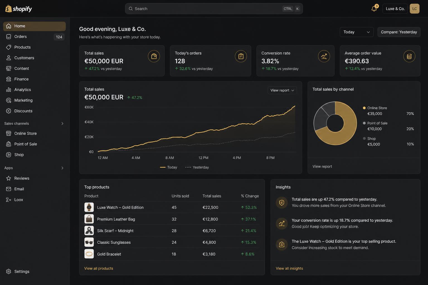Click the Total sales bag icon
The width and height of the screenshot is (428, 285).
click(x=154, y=56)
